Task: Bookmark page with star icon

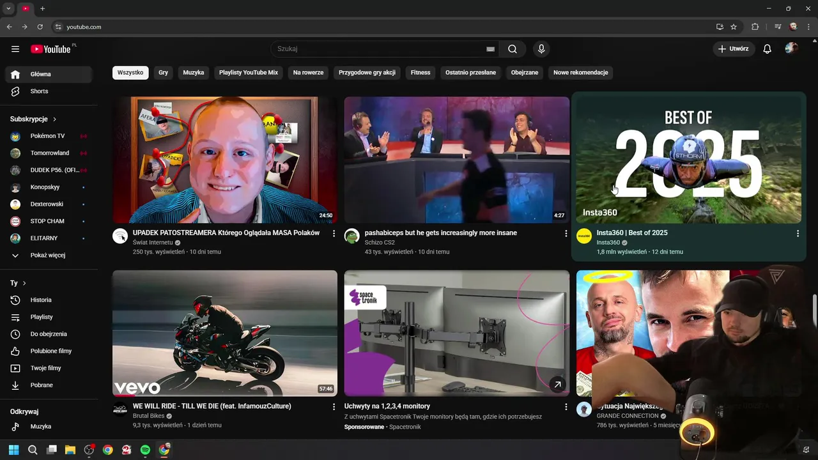Action: pos(734,27)
